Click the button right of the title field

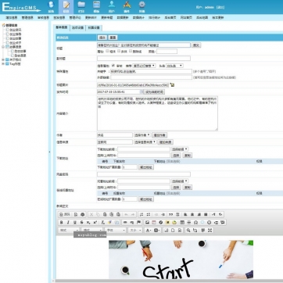pyautogui.click(x=196, y=45)
